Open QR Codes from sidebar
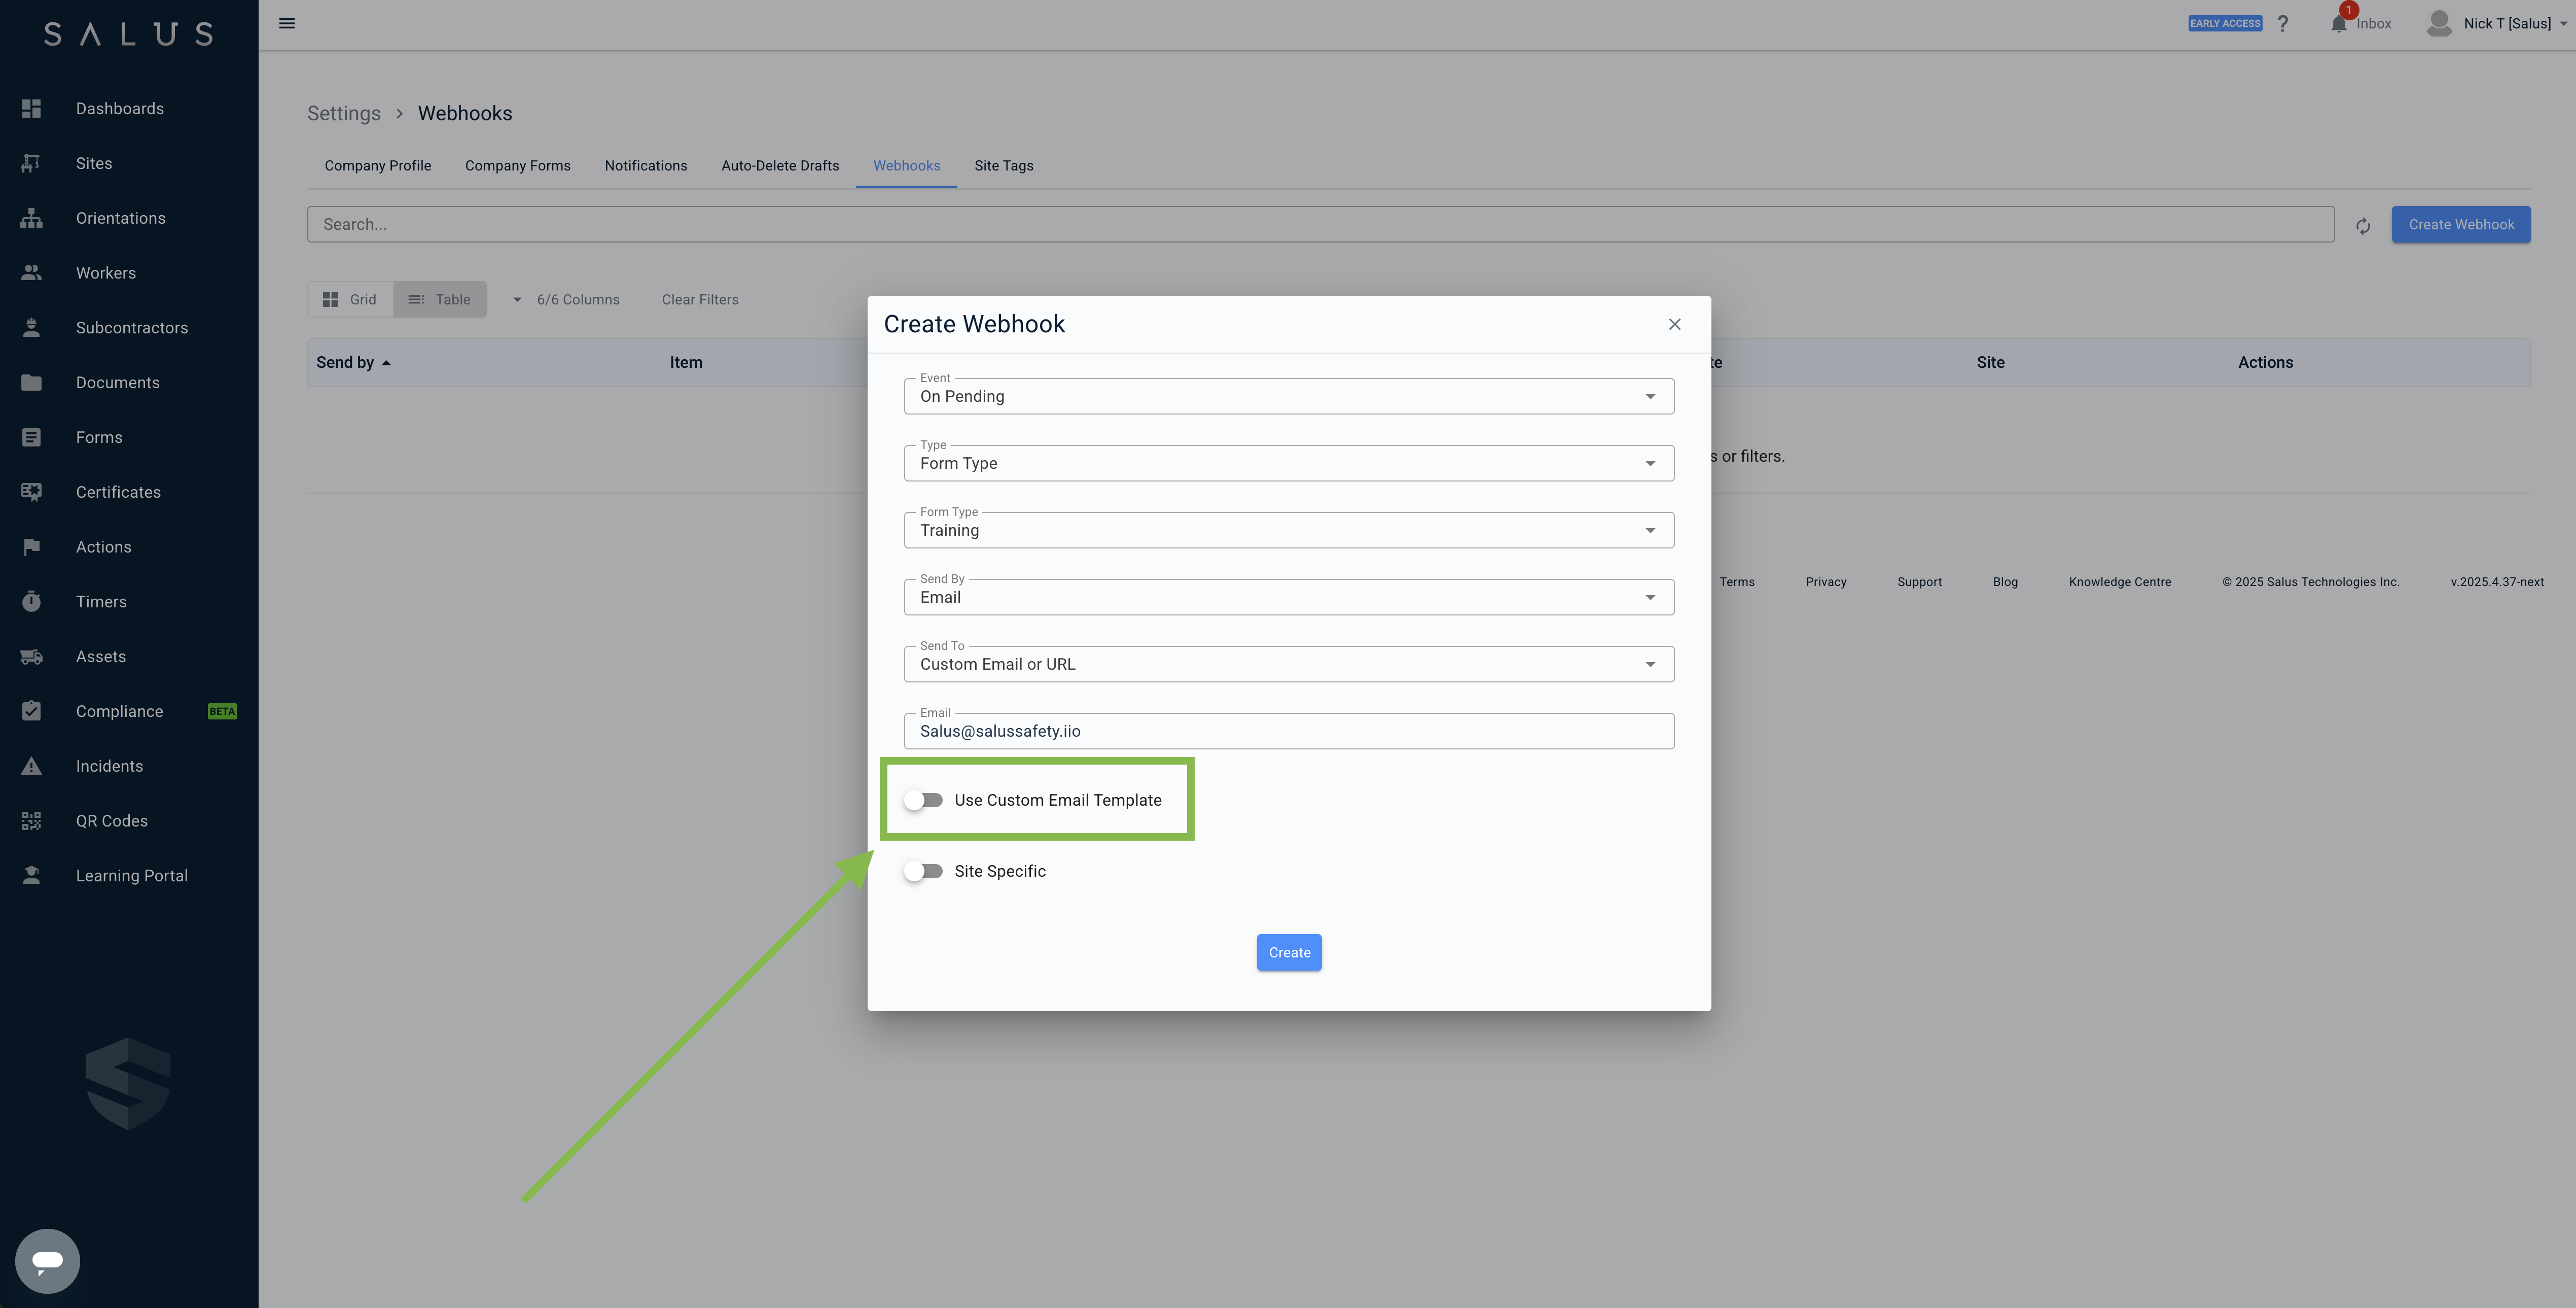This screenshot has height=1308, width=2576. point(111,820)
